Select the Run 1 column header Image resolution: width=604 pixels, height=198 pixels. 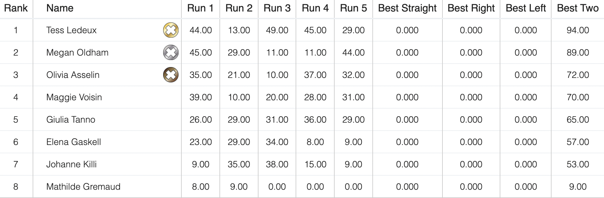pos(200,8)
